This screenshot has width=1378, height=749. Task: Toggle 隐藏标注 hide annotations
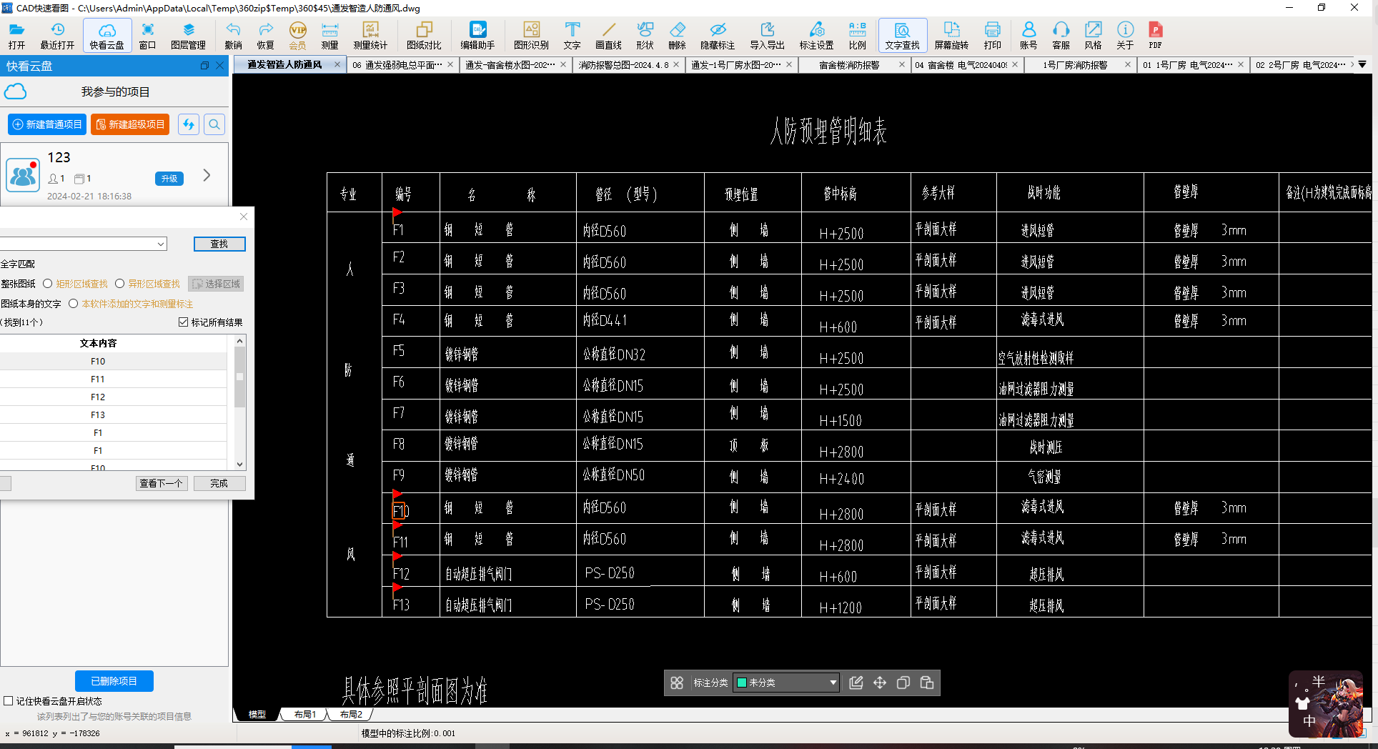coord(718,35)
